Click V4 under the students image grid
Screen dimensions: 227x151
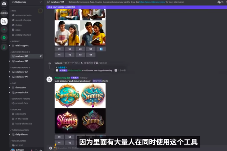click(x=91, y=55)
